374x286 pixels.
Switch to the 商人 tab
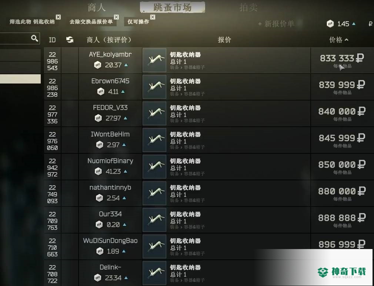pos(97,7)
